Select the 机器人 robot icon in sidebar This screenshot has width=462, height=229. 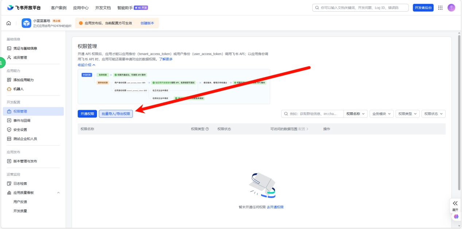8,89
